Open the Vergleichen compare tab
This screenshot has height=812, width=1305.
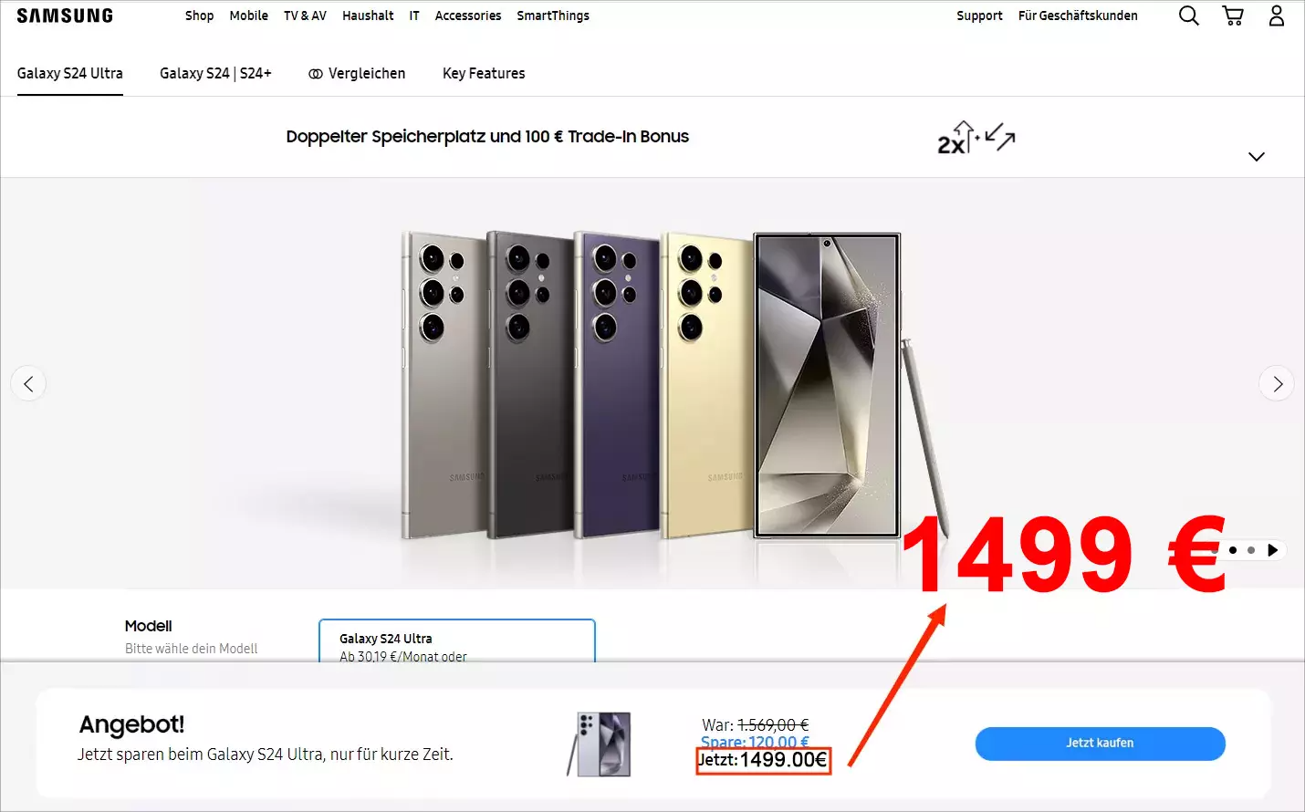(x=357, y=73)
